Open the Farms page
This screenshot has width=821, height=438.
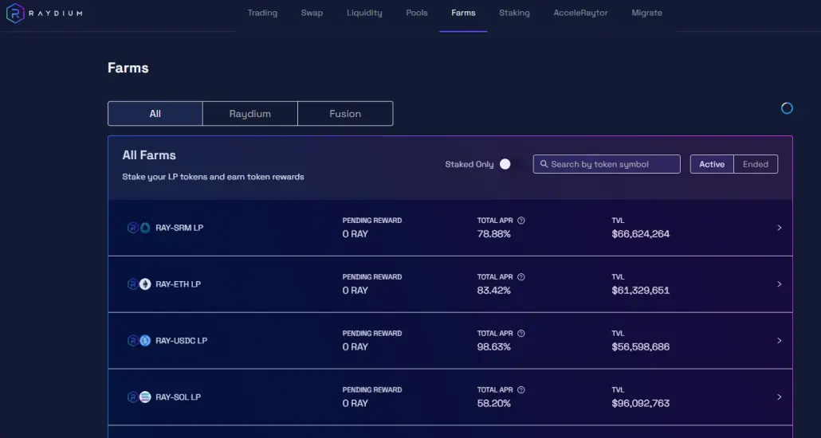pos(463,13)
